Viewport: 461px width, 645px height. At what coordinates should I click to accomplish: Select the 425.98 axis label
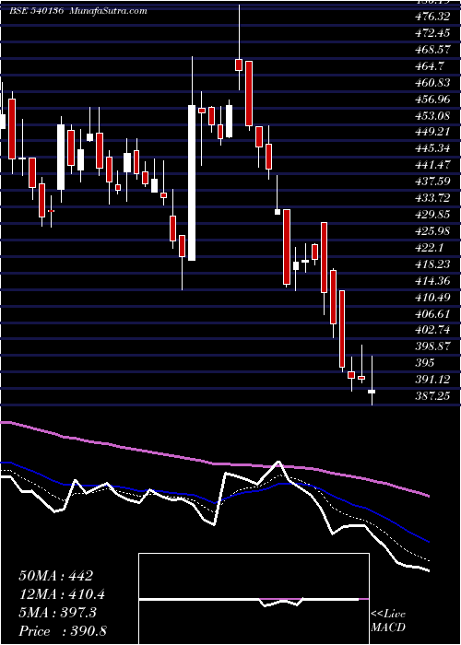431,230
